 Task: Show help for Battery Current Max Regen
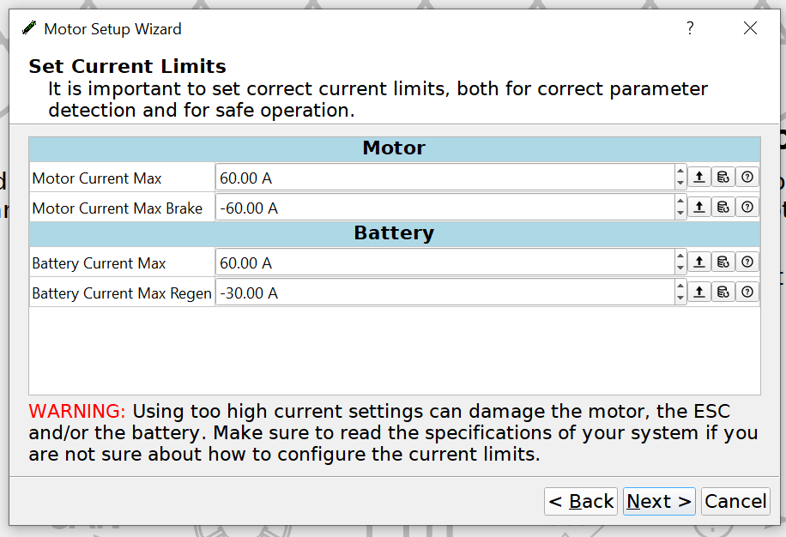tap(747, 292)
